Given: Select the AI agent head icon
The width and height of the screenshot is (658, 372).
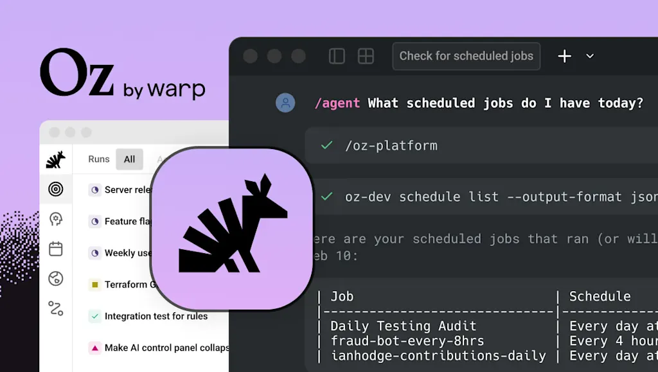Looking at the screenshot, I should click(57, 219).
